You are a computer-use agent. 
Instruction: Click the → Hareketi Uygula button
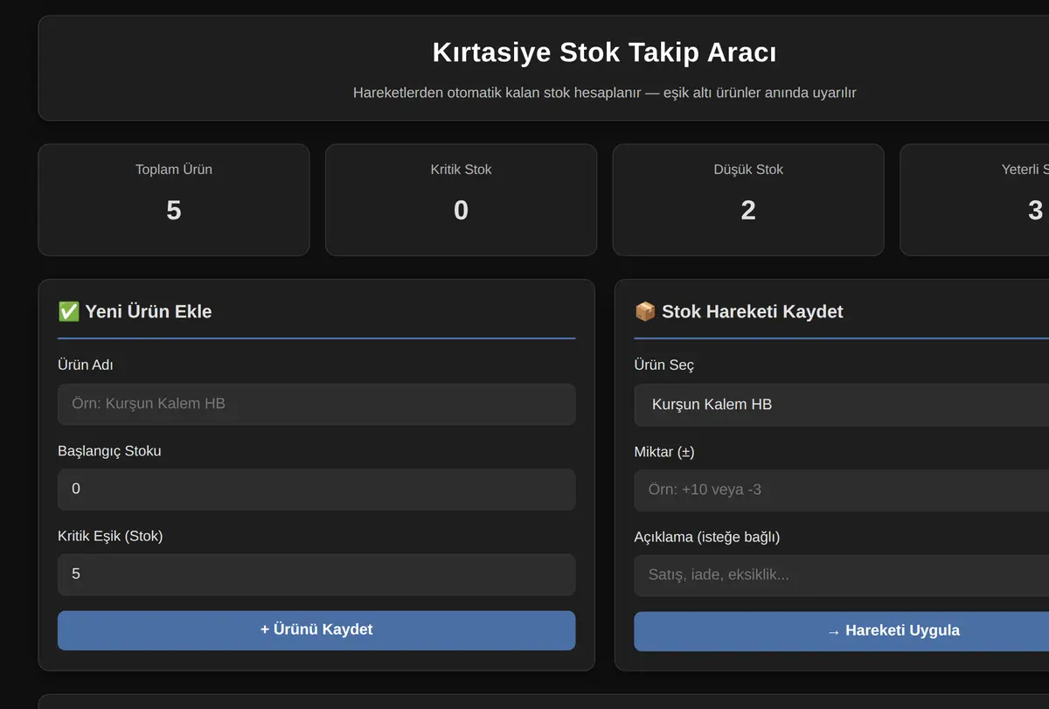[841, 631]
